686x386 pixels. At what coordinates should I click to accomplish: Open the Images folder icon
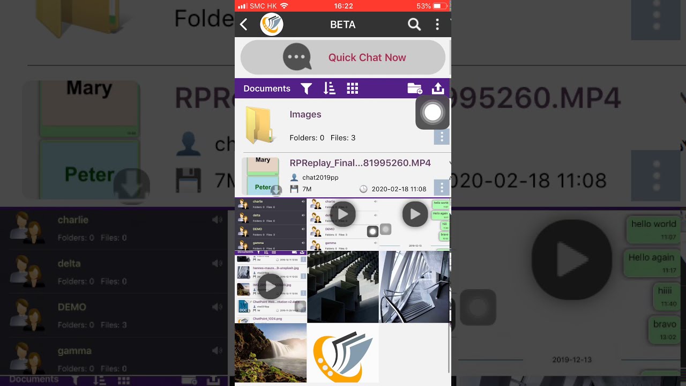[x=261, y=125]
